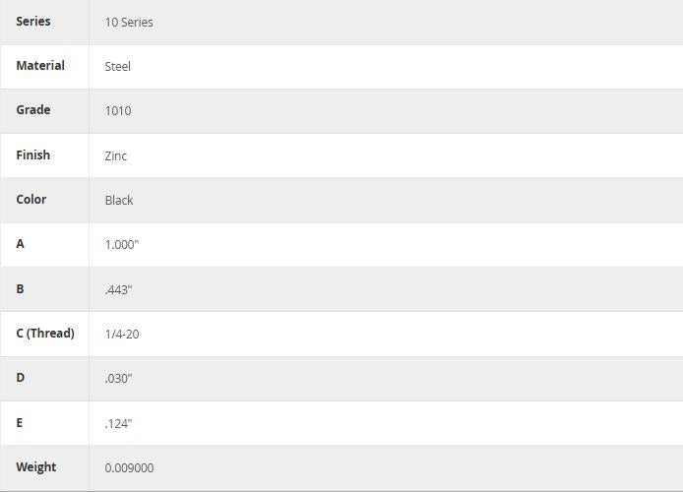
Task: Select the 1/4-20 thread value
Action: pyautogui.click(x=122, y=334)
